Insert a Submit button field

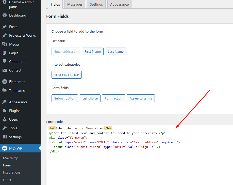65,98
